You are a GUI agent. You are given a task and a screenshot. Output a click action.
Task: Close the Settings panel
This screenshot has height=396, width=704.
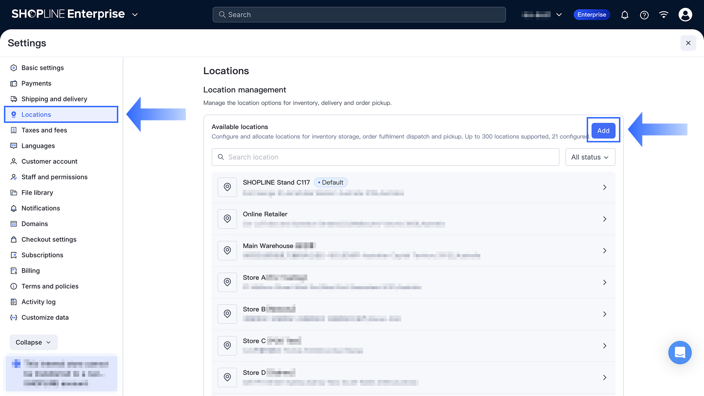pos(688,43)
